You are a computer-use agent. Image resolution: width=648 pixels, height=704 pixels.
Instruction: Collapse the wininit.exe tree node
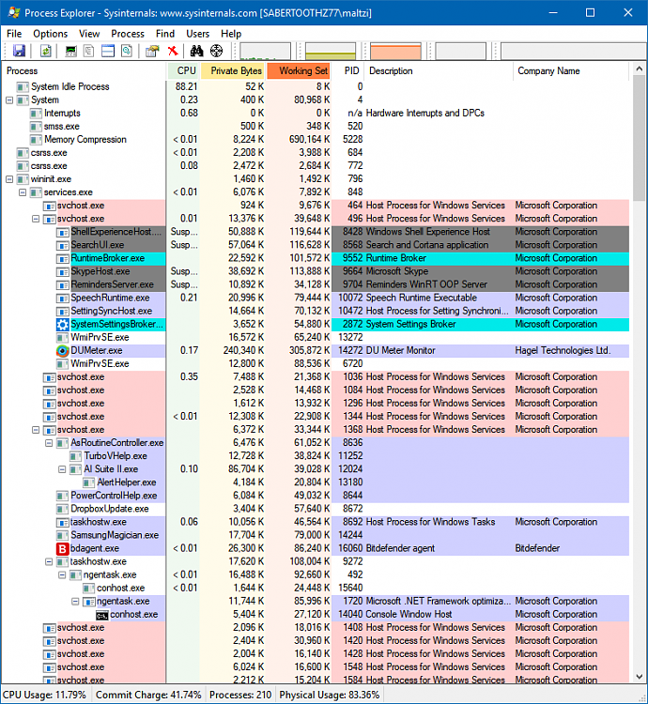tap(9, 179)
